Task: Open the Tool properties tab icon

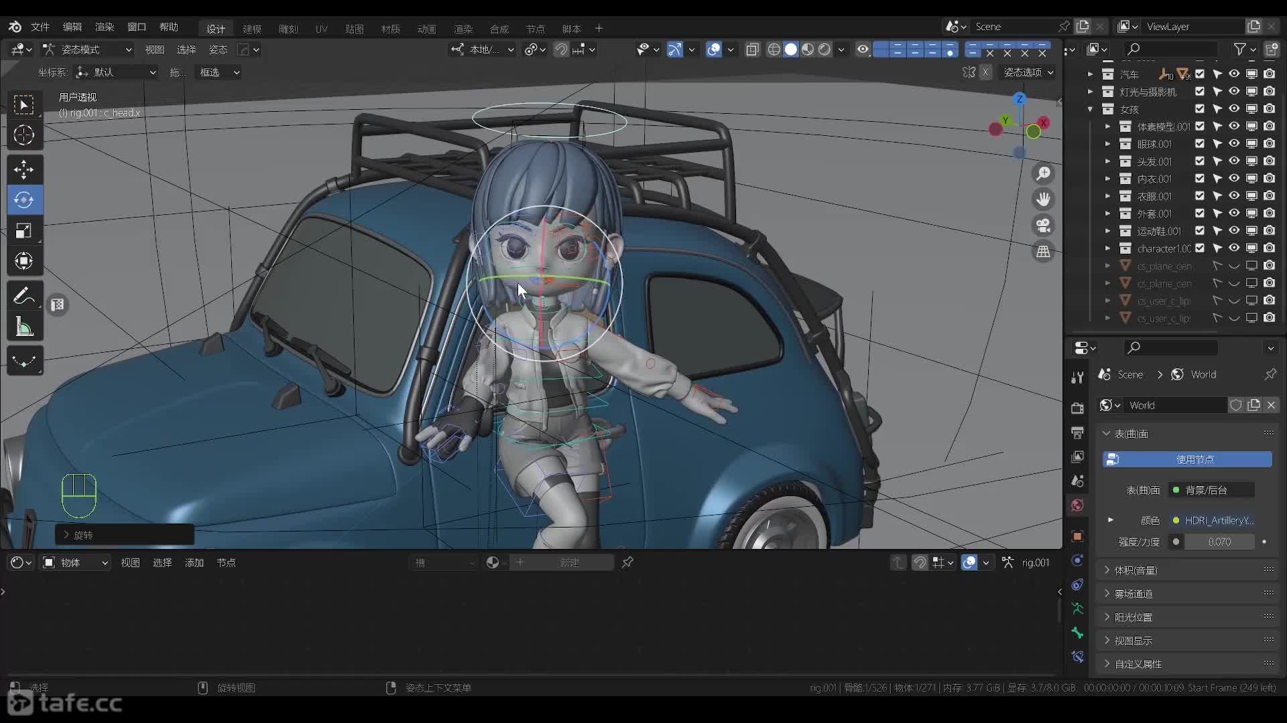Action: (x=1077, y=378)
